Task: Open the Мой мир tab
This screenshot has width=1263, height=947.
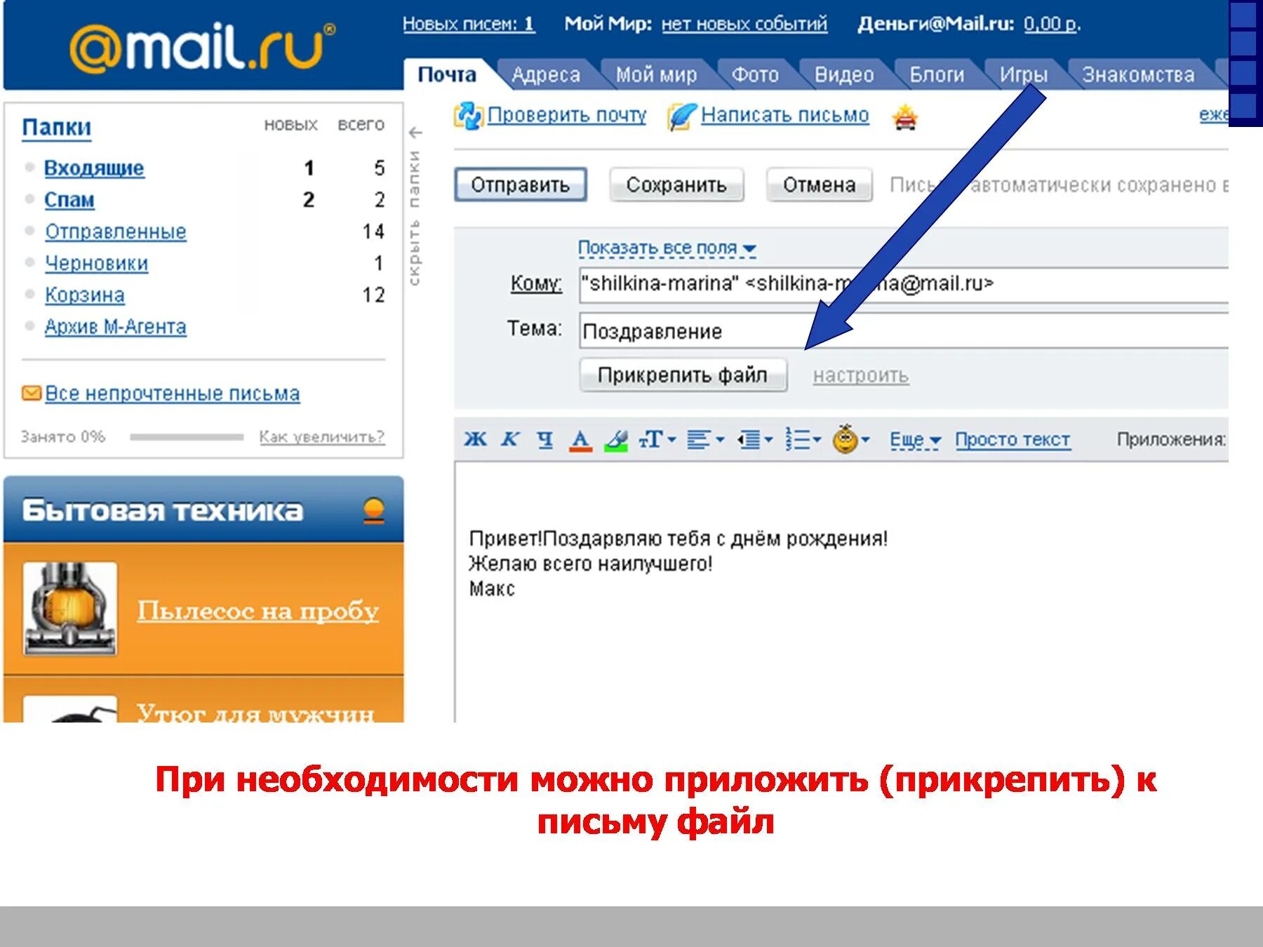Action: tap(657, 74)
